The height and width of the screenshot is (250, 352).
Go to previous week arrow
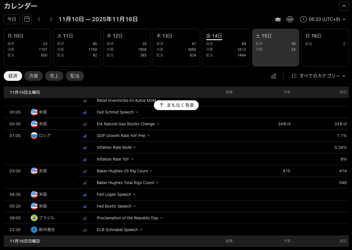pos(39,19)
